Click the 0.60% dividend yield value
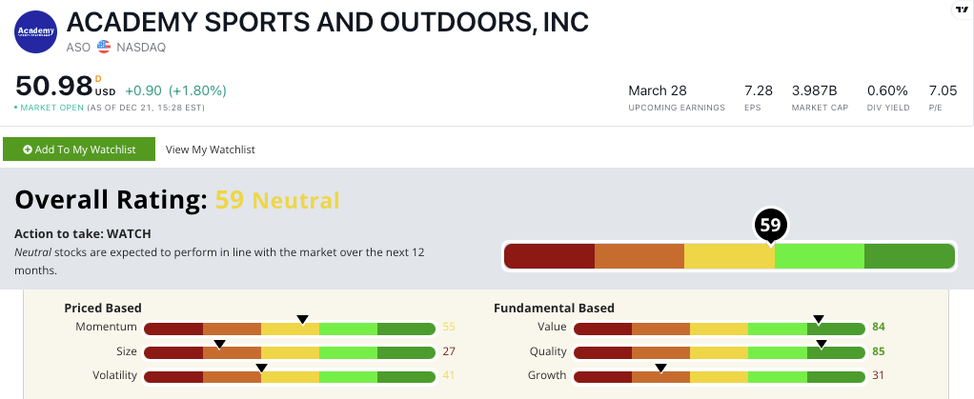This screenshot has height=399, width=974. click(887, 90)
